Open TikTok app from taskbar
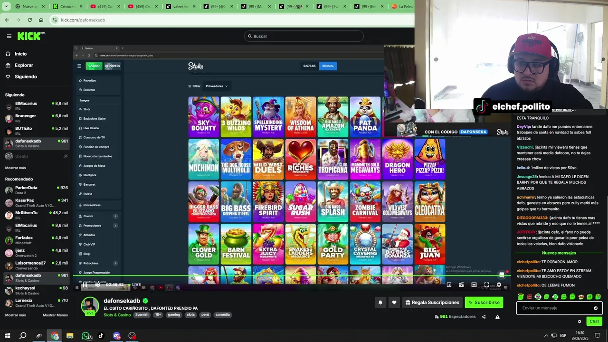The image size is (608, 342). coord(101,336)
